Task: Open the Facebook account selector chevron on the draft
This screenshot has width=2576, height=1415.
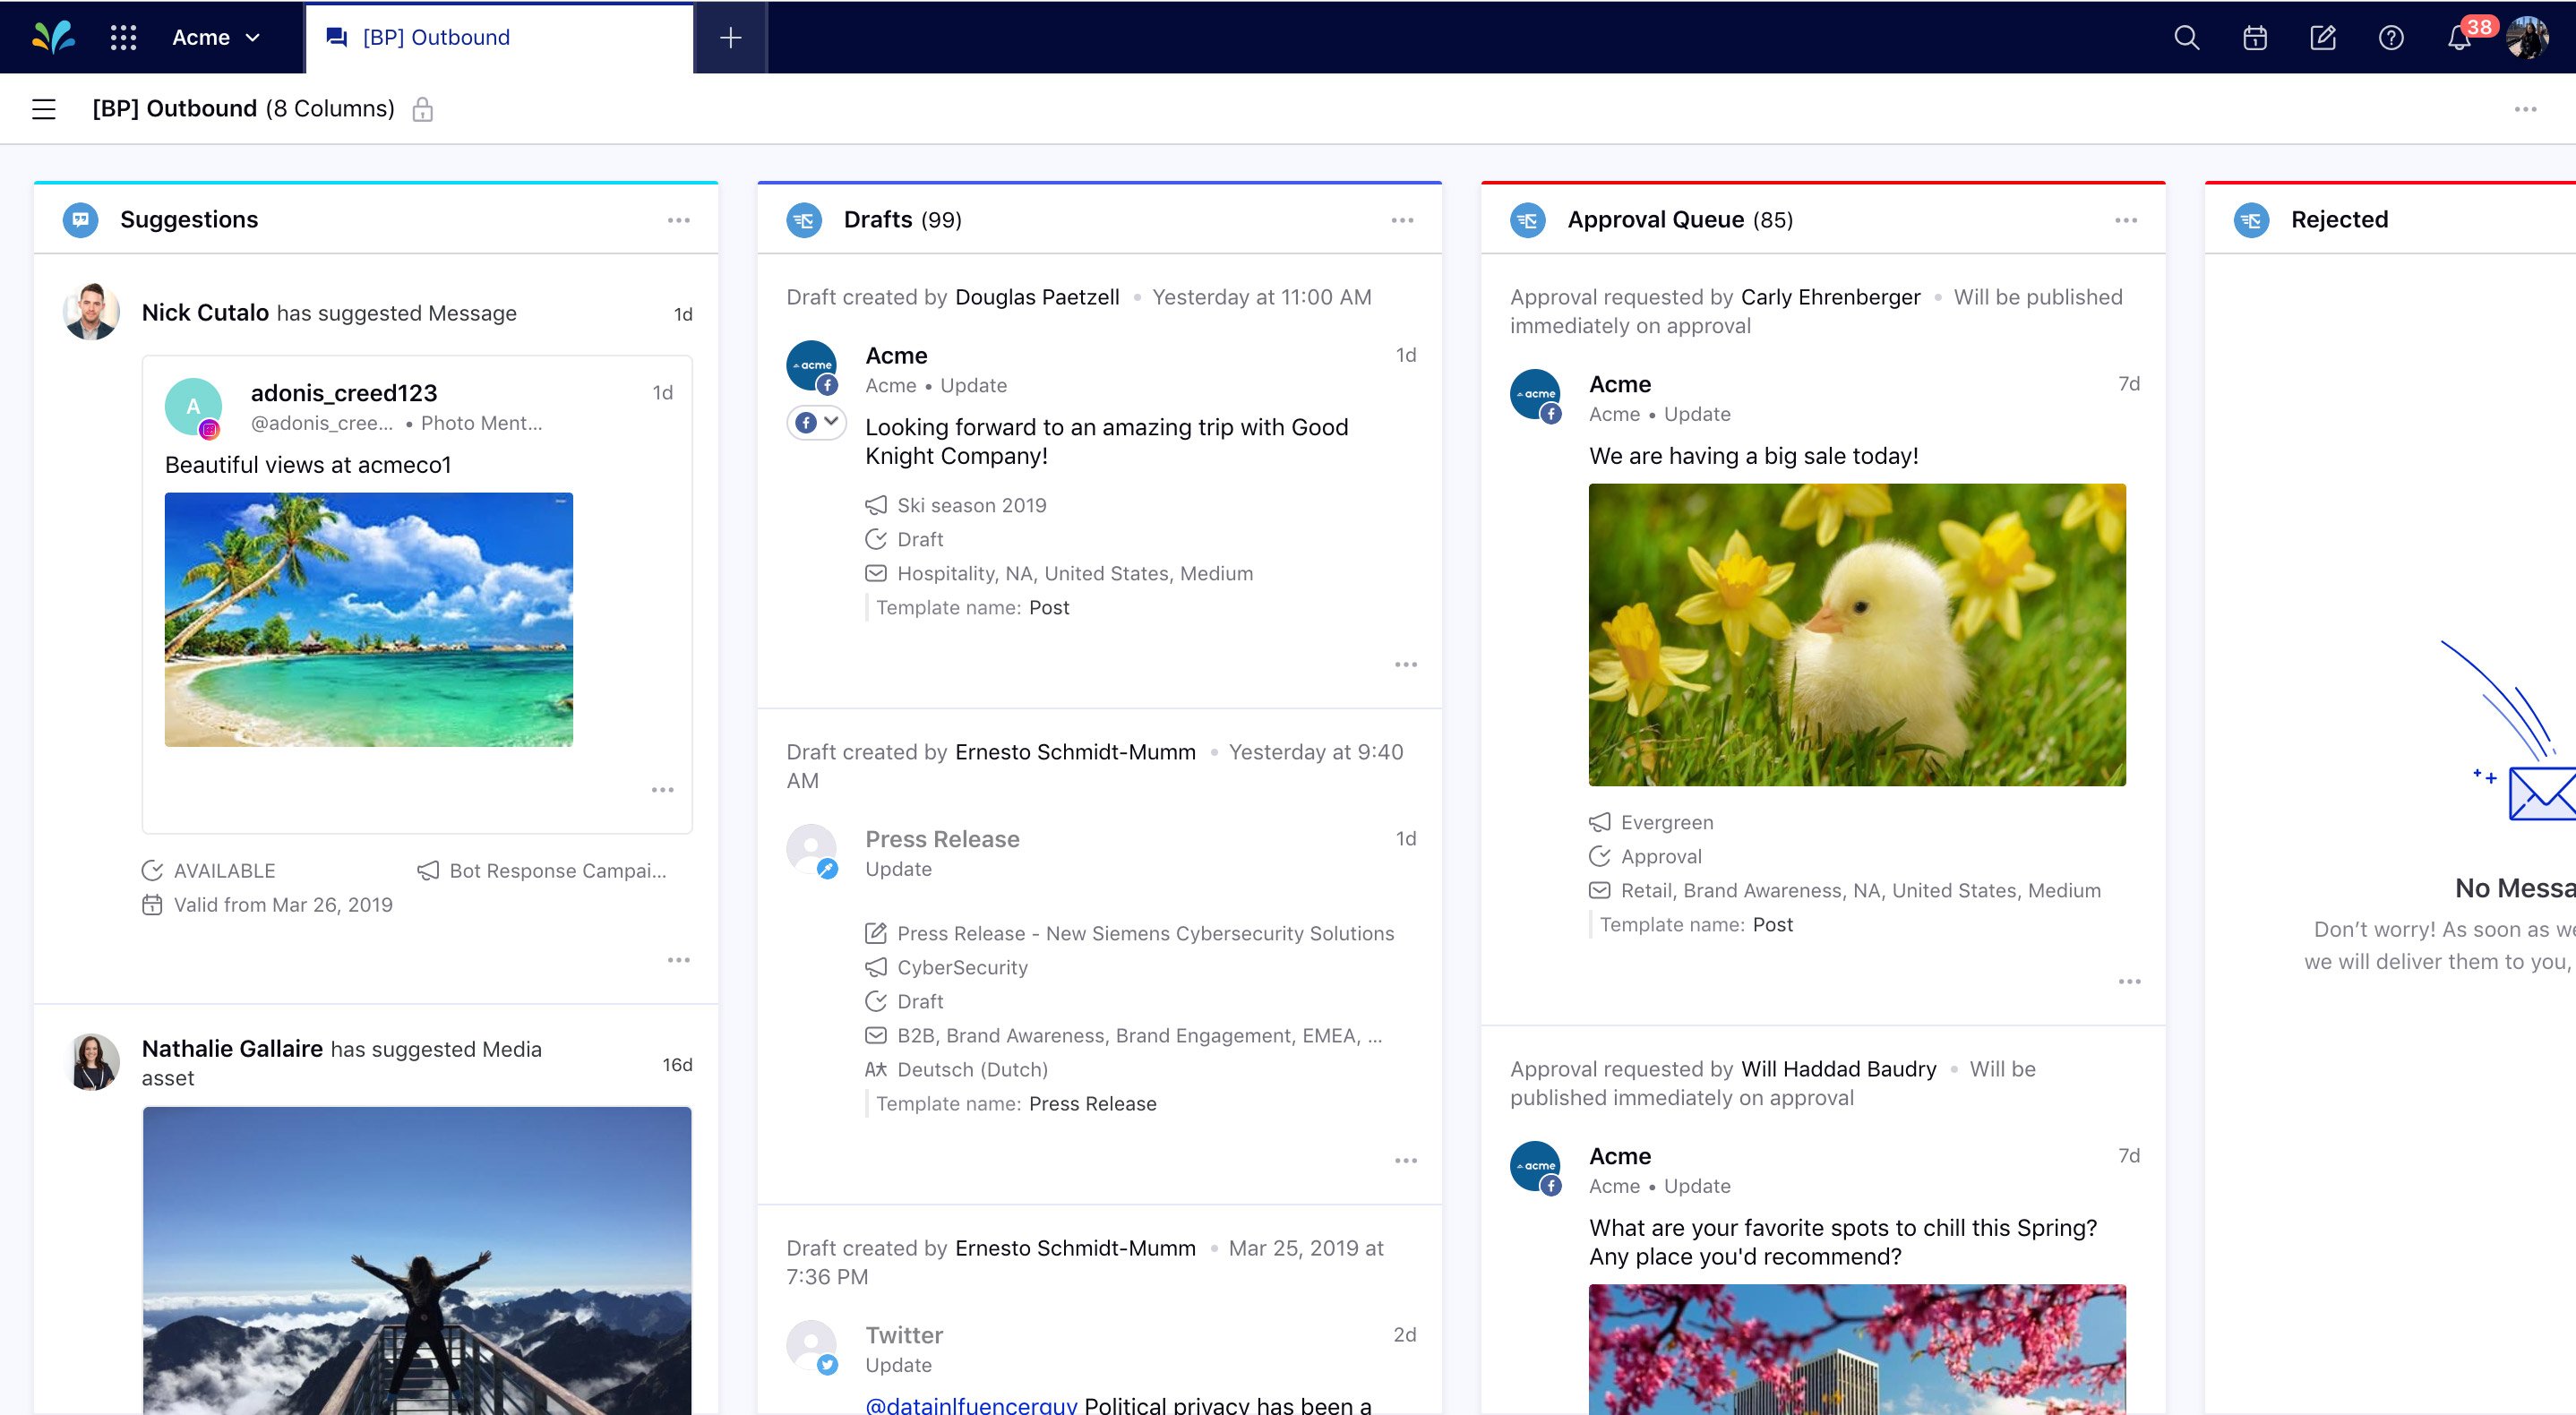Action: coord(832,422)
